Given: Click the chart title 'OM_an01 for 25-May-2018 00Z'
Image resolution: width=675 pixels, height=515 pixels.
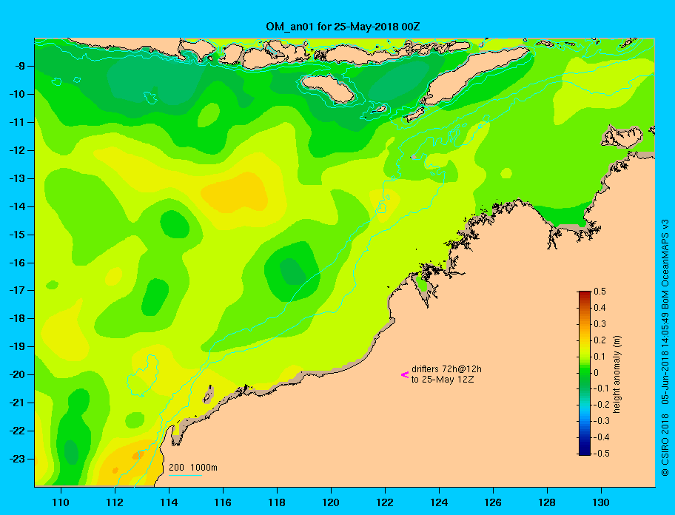Looking at the screenshot, I should [x=343, y=27].
